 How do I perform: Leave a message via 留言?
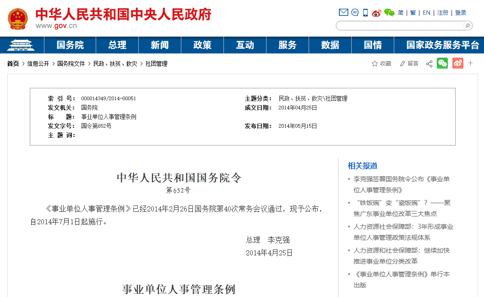click(409, 64)
